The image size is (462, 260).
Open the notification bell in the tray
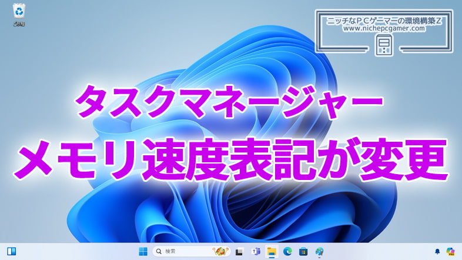coord(437,251)
